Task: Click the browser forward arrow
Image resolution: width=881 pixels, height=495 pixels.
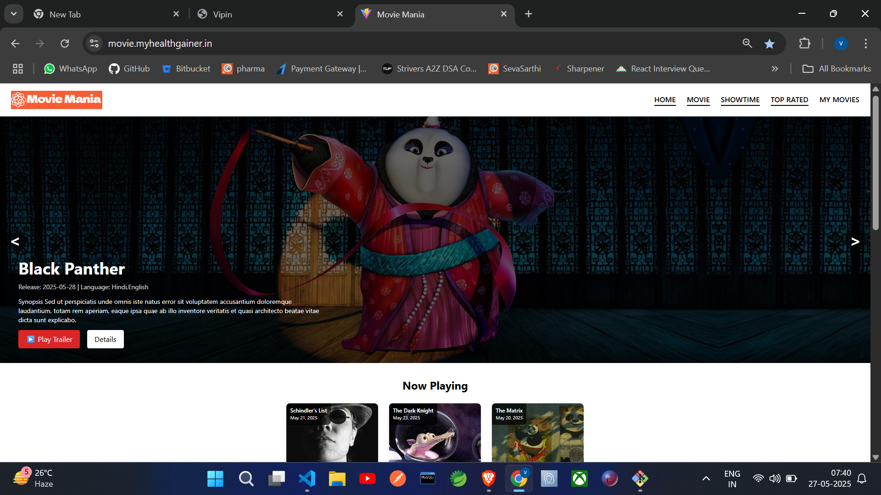Action: point(40,44)
